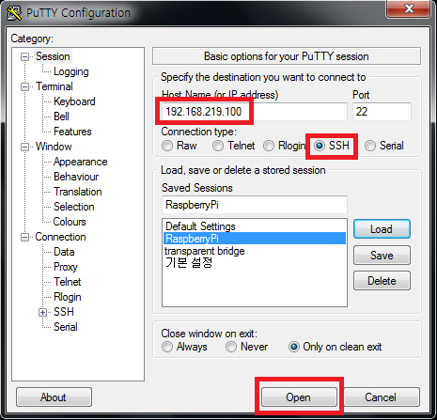Expand the SSH tree node
The image size is (437, 420).
click(43, 312)
